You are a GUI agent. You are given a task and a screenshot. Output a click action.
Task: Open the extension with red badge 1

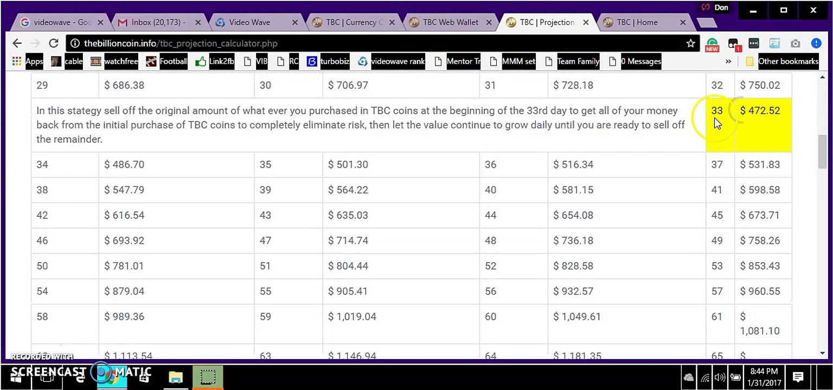click(x=733, y=44)
